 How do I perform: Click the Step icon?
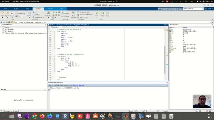coord(103,13)
